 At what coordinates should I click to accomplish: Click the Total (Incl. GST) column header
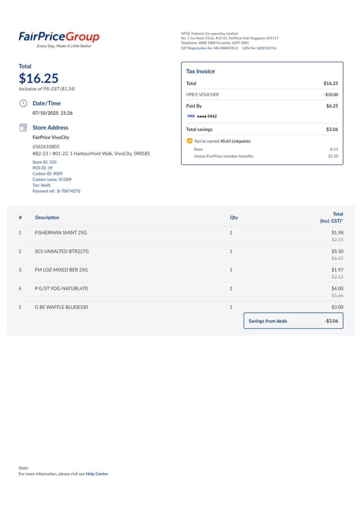pos(332,217)
